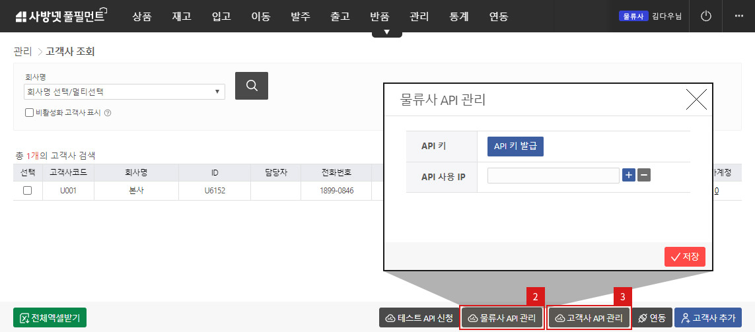The width and height of the screenshot is (755, 332).
Task: Check the row checkbox for U001
Action: coord(27,190)
